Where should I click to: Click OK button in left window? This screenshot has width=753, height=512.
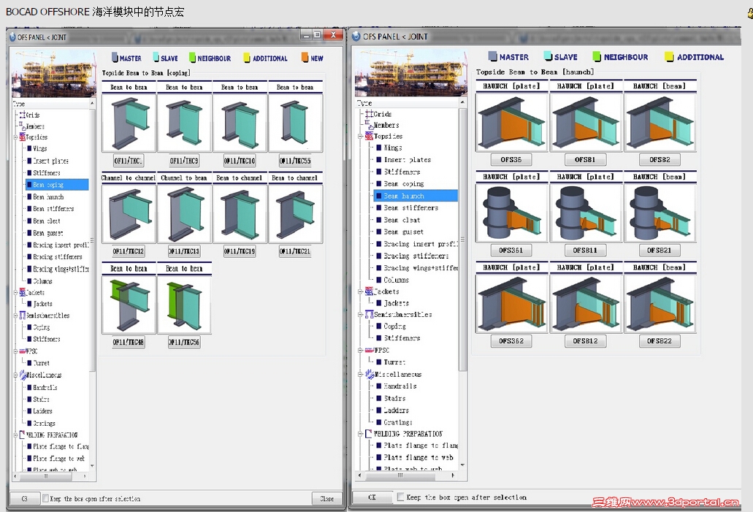(x=24, y=499)
